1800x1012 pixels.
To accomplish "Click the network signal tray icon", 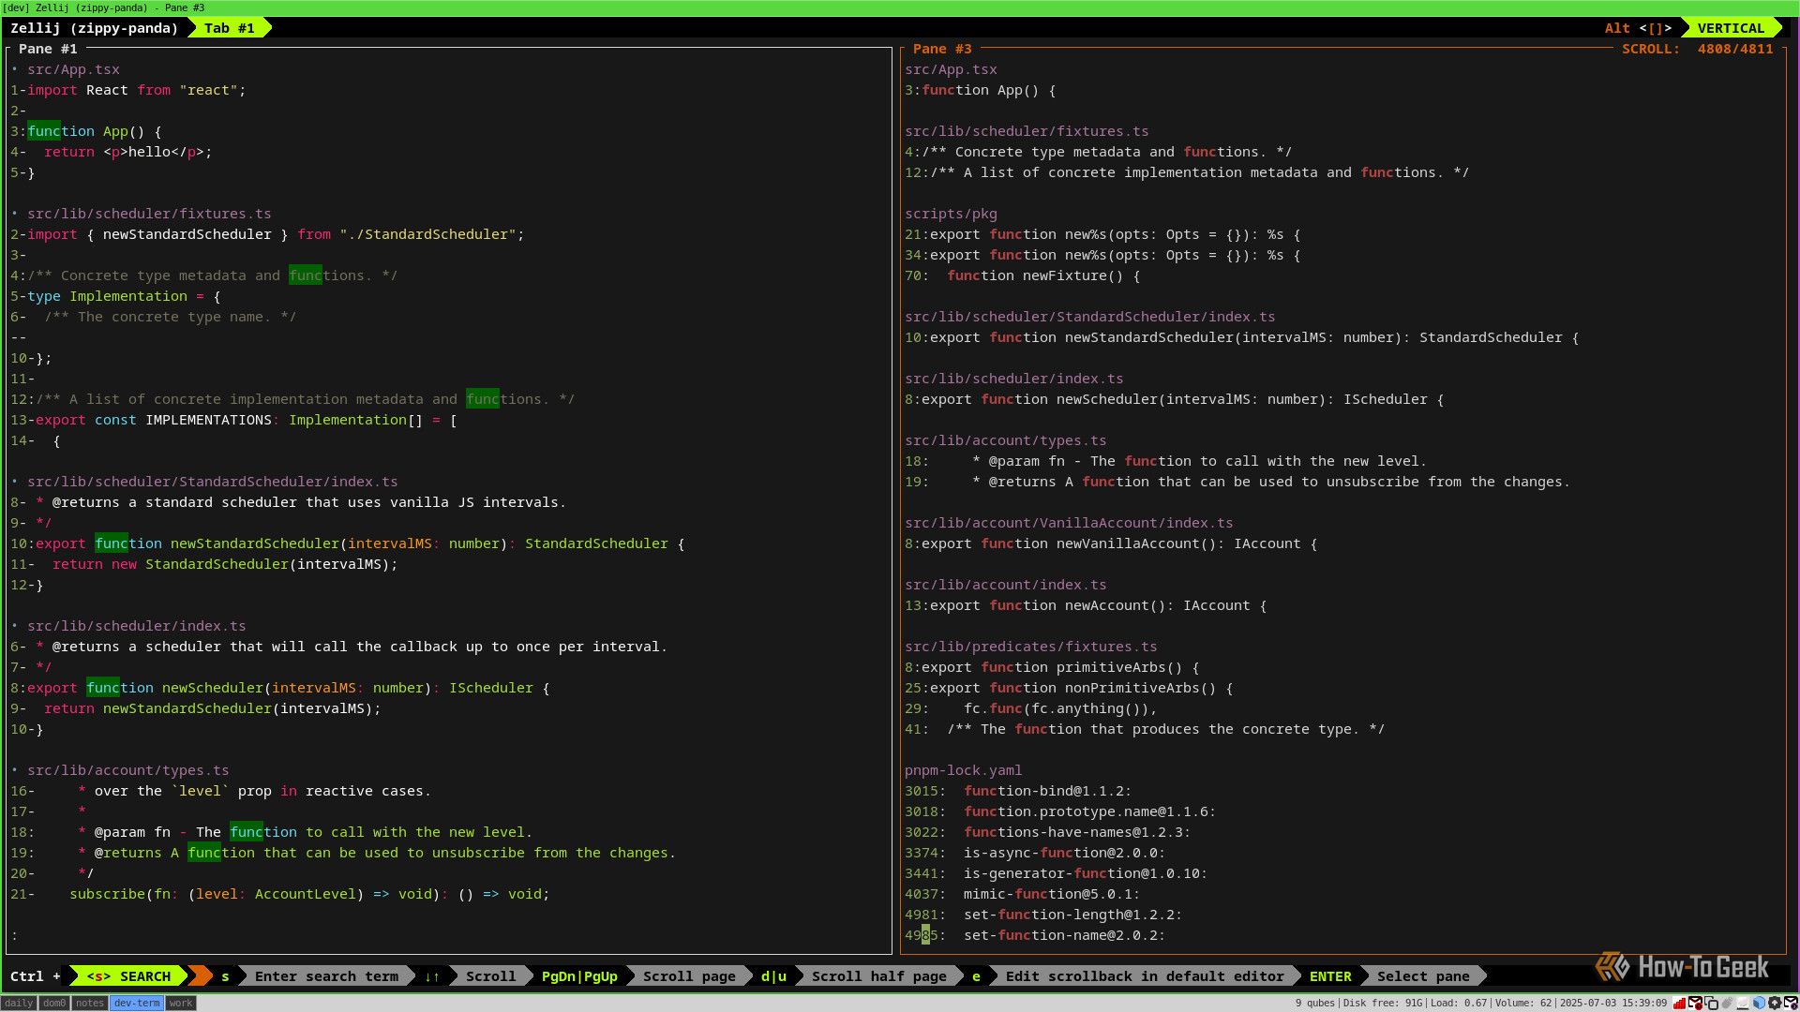I will [1679, 1003].
